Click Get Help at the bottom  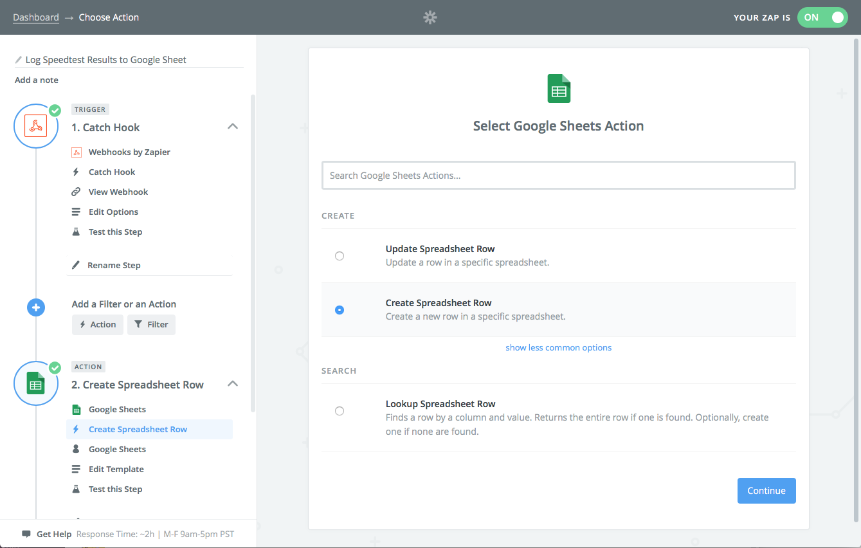[54, 534]
